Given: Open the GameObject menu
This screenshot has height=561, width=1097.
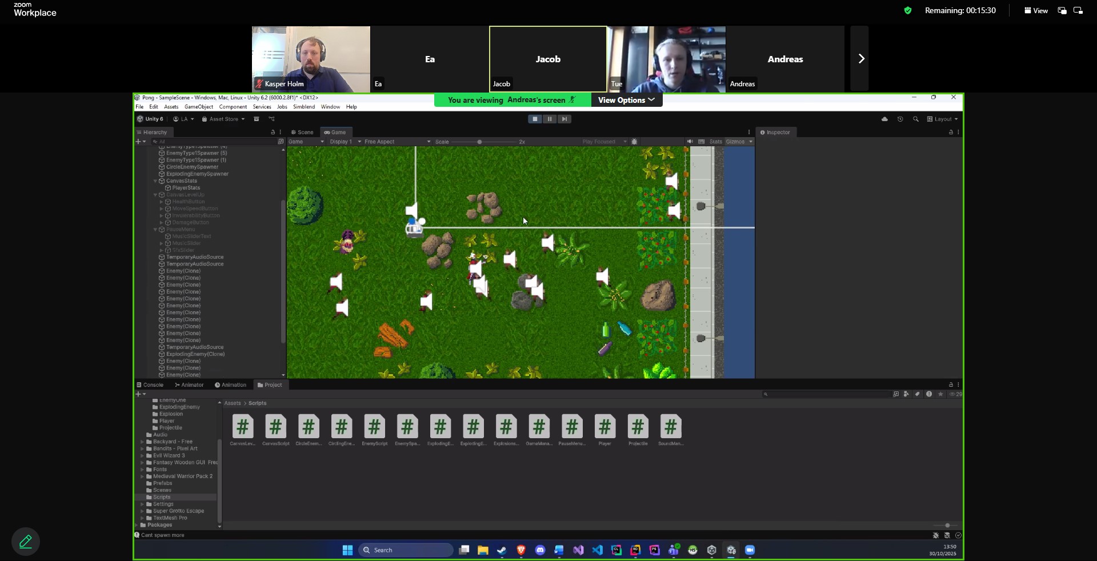Looking at the screenshot, I should coord(198,107).
